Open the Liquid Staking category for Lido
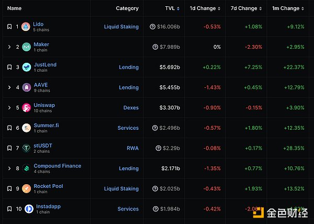This screenshot has height=224, width=314. pos(121,27)
